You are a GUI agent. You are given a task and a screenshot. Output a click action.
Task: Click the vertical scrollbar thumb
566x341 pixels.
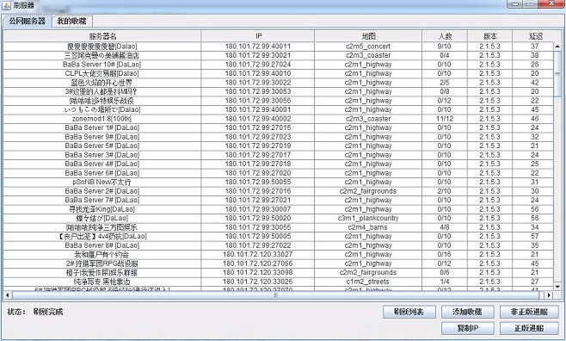click(557, 74)
